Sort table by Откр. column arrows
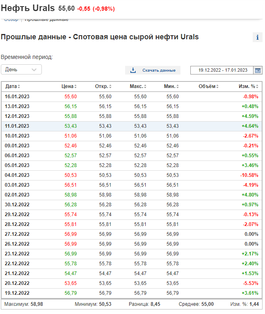The height and width of the screenshot is (314, 265). point(110,86)
